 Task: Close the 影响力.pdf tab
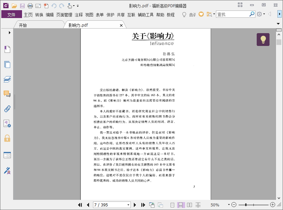[x=121, y=25]
